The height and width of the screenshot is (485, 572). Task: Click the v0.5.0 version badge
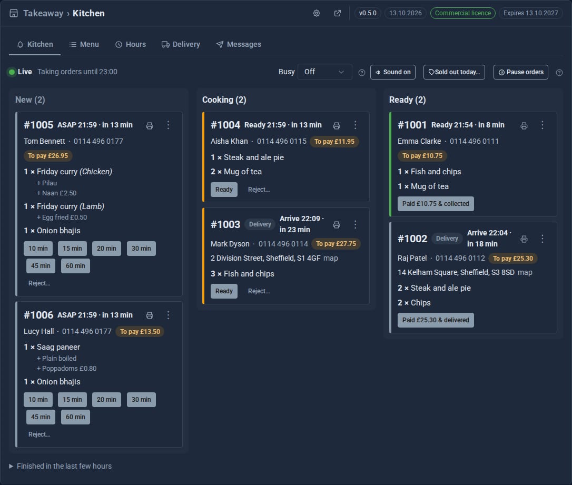click(x=368, y=13)
